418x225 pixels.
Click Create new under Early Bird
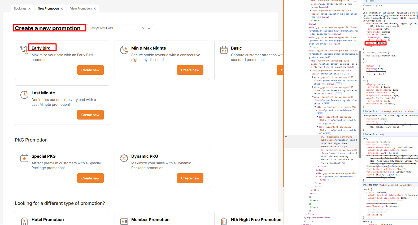(x=90, y=70)
